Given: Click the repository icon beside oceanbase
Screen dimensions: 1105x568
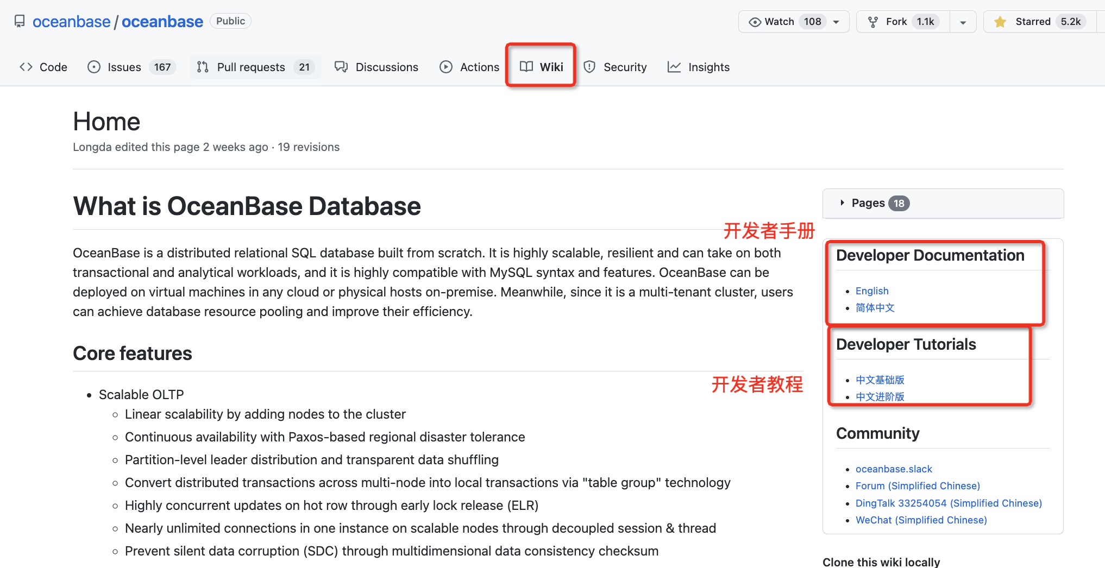Looking at the screenshot, I should click(20, 21).
